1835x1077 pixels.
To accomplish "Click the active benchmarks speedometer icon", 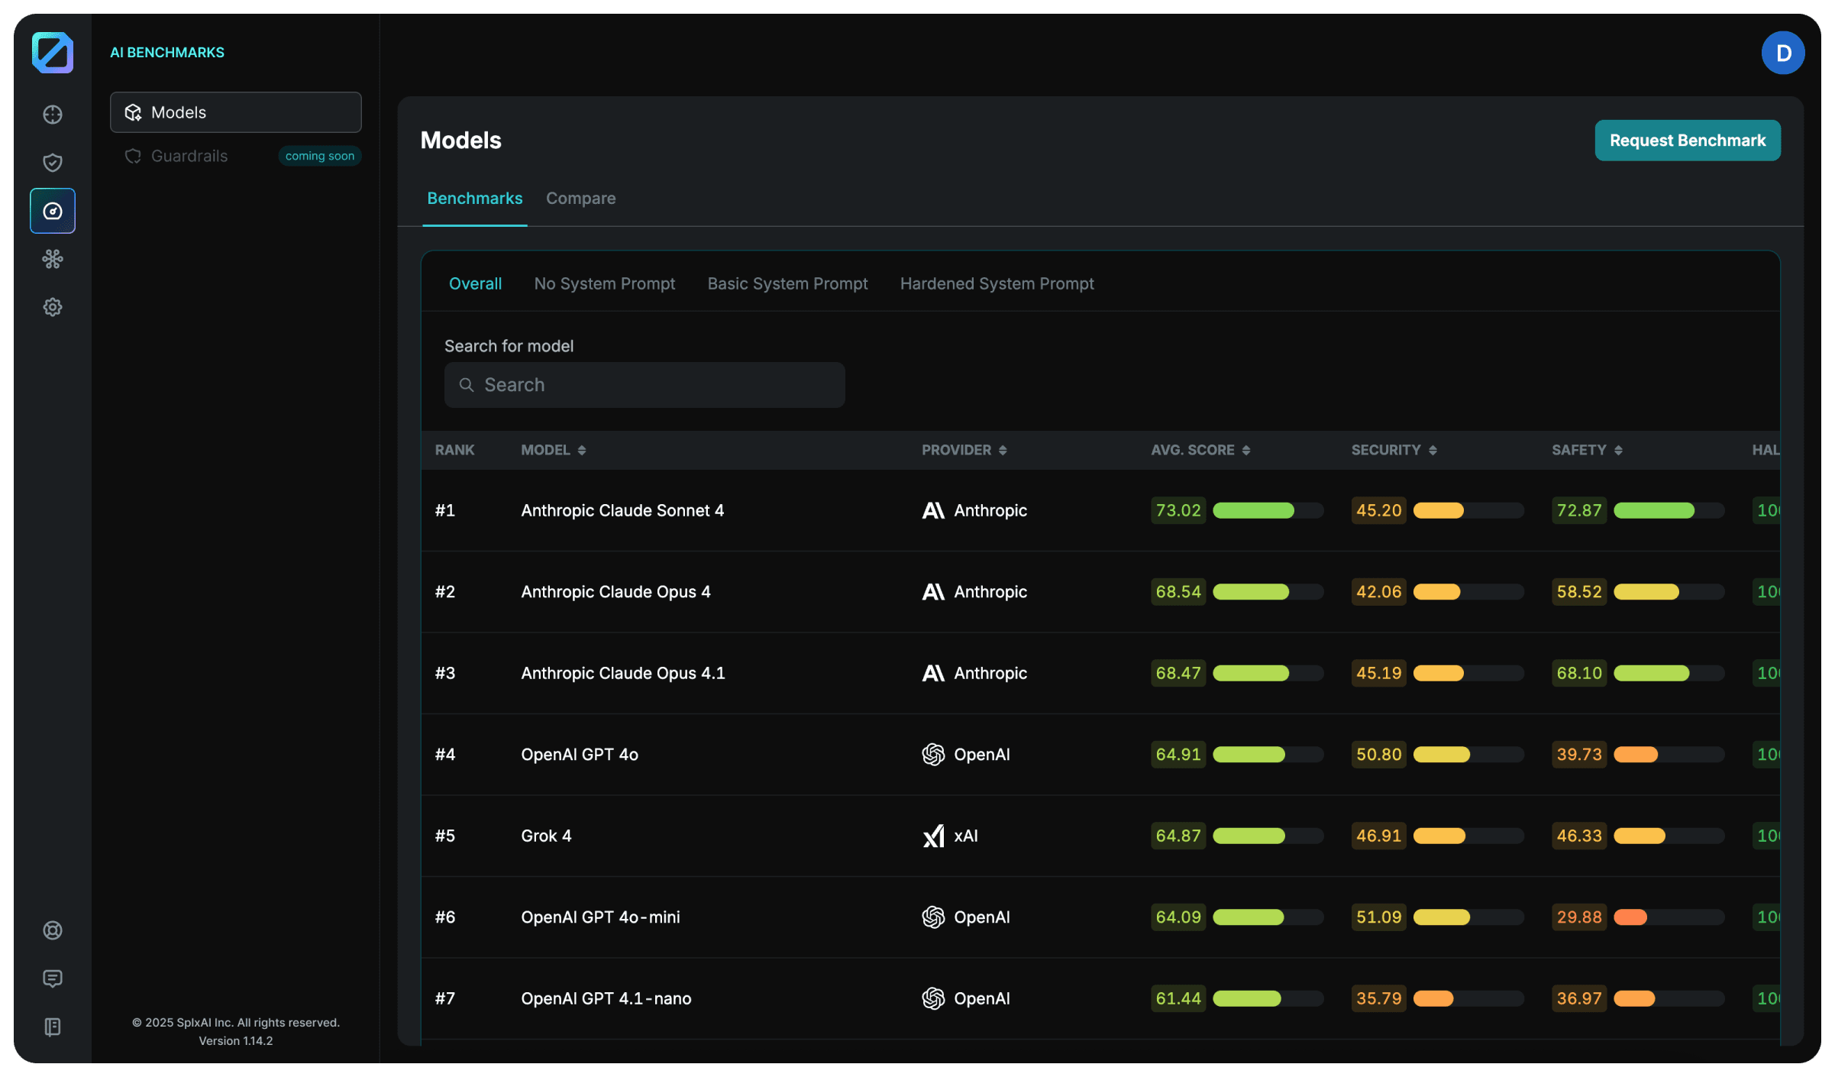I will tap(52, 211).
